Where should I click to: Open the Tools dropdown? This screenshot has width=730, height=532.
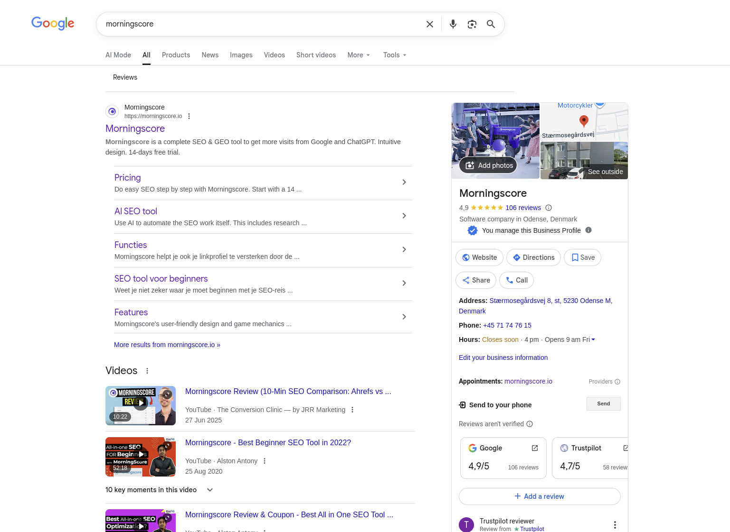(x=395, y=55)
